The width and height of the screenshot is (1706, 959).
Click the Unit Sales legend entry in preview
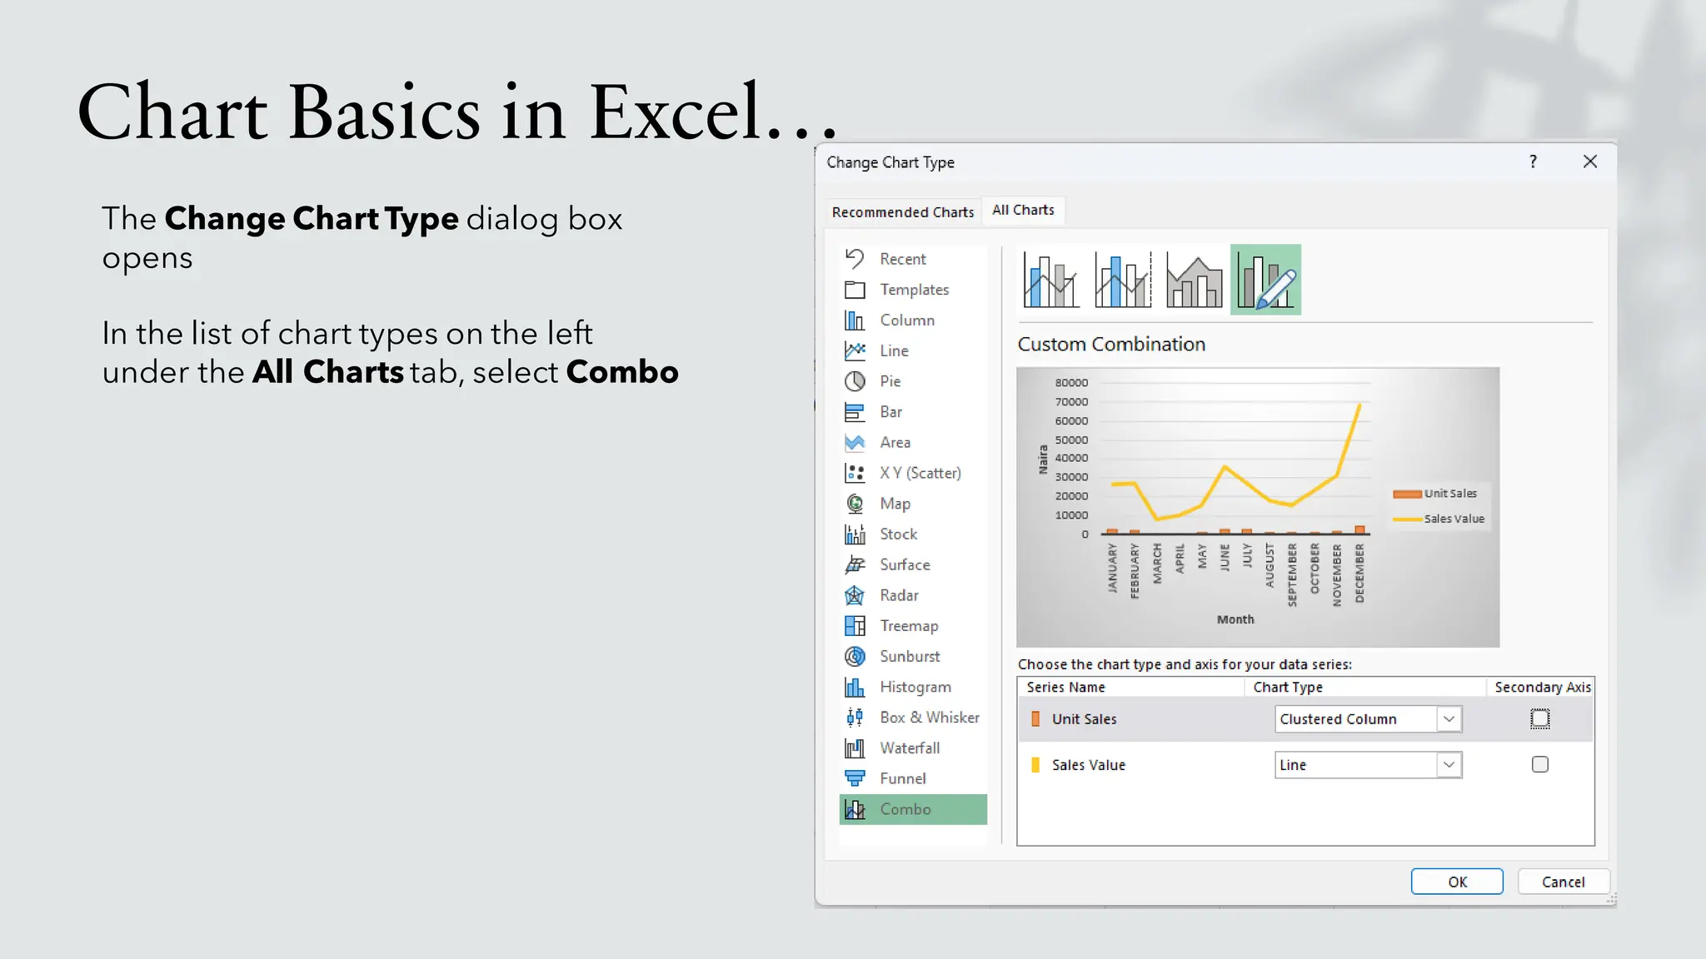(1434, 494)
